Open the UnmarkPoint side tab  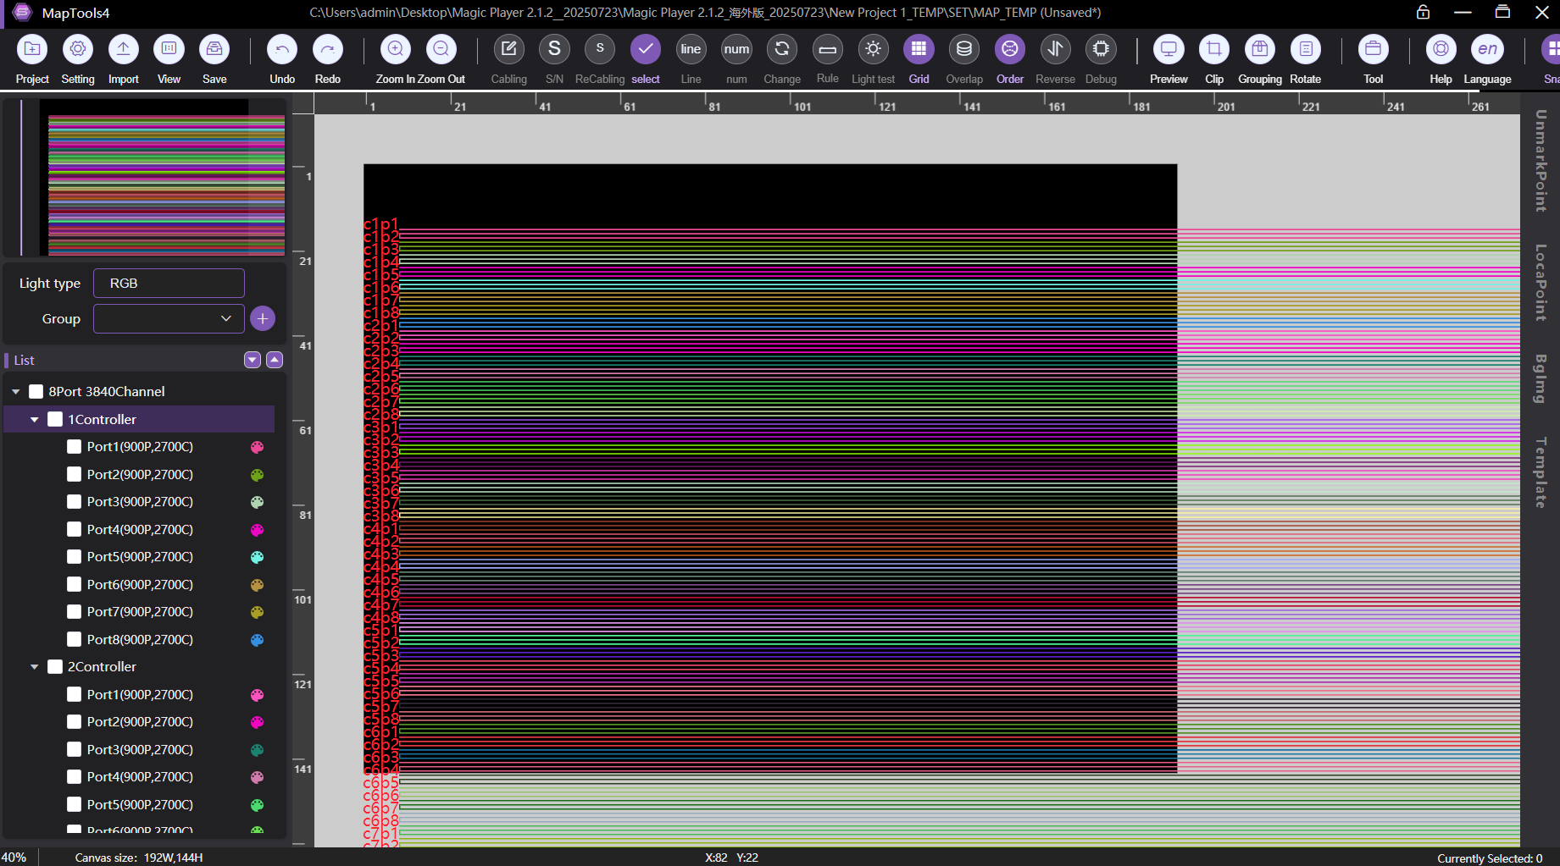click(1541, 160)
